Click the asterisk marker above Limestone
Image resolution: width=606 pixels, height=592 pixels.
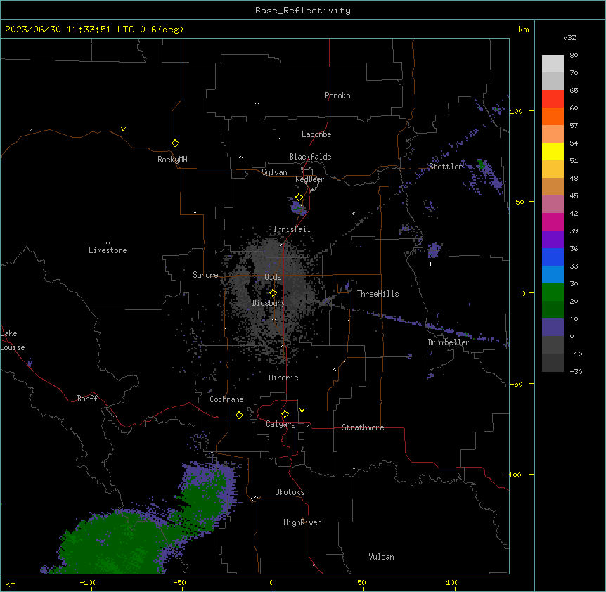pyautogui.click(x=108, y=243)
